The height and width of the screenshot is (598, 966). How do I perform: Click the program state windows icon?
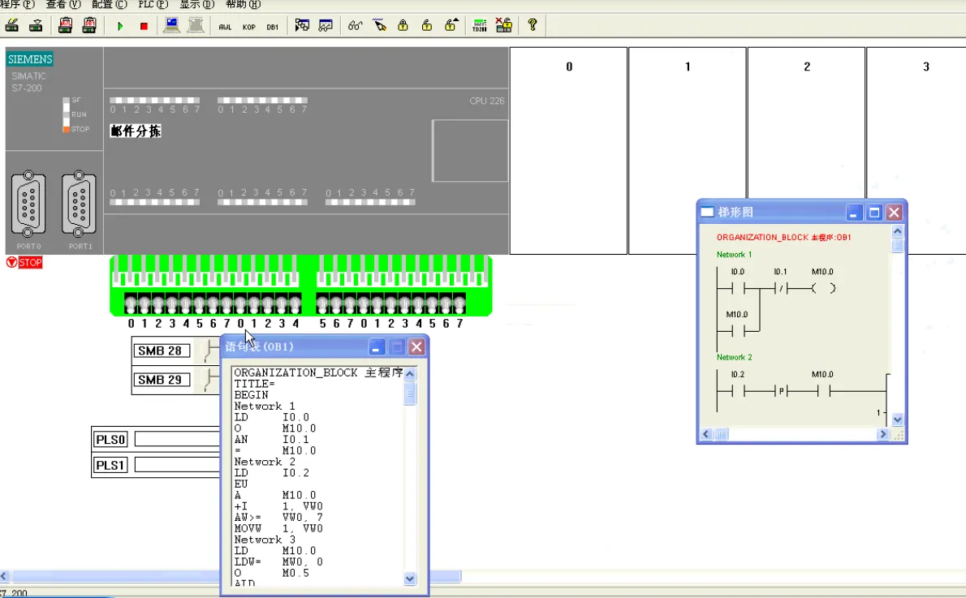pyautogui.click(x=302, y=25)
